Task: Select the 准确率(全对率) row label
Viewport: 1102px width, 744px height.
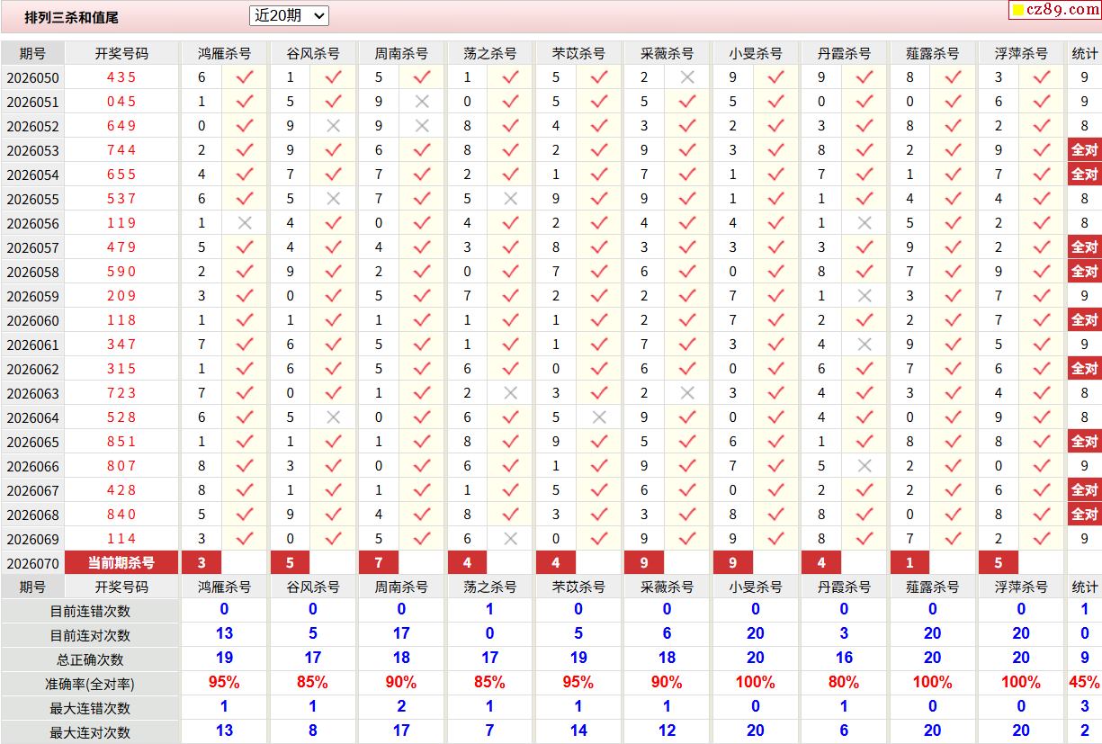Action: [90, 684]
